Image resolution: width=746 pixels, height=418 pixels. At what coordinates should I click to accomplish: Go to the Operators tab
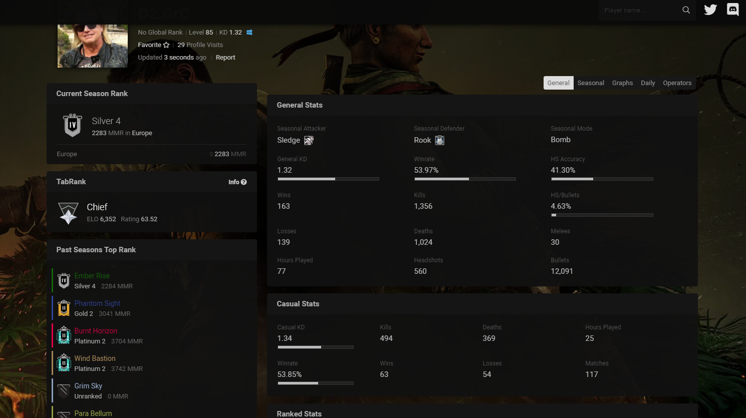pos(677,83)
